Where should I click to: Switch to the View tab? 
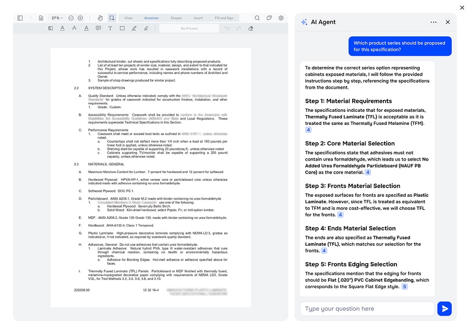(x=128, y=18)
